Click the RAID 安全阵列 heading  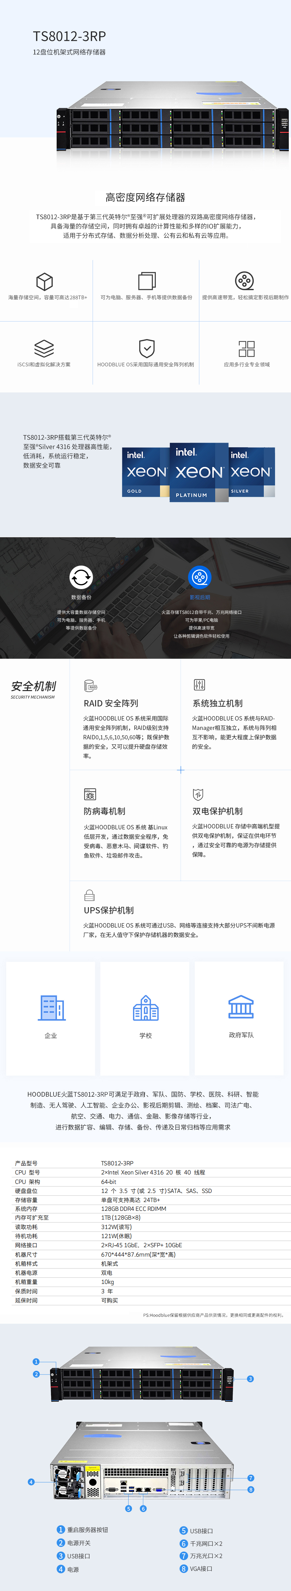point(111,704)
